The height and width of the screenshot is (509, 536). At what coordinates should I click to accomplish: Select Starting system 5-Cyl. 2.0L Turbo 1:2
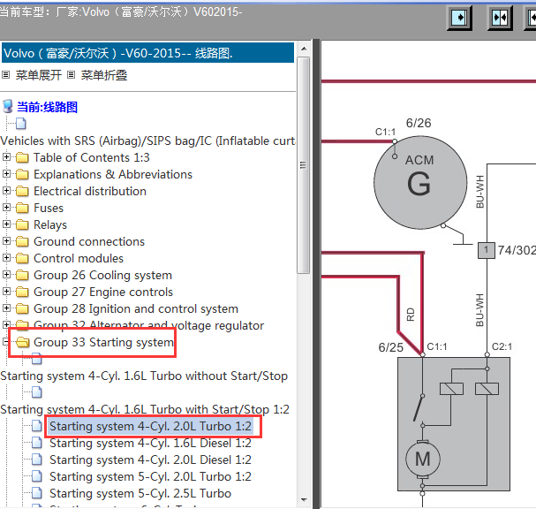(x=150, y=476)
